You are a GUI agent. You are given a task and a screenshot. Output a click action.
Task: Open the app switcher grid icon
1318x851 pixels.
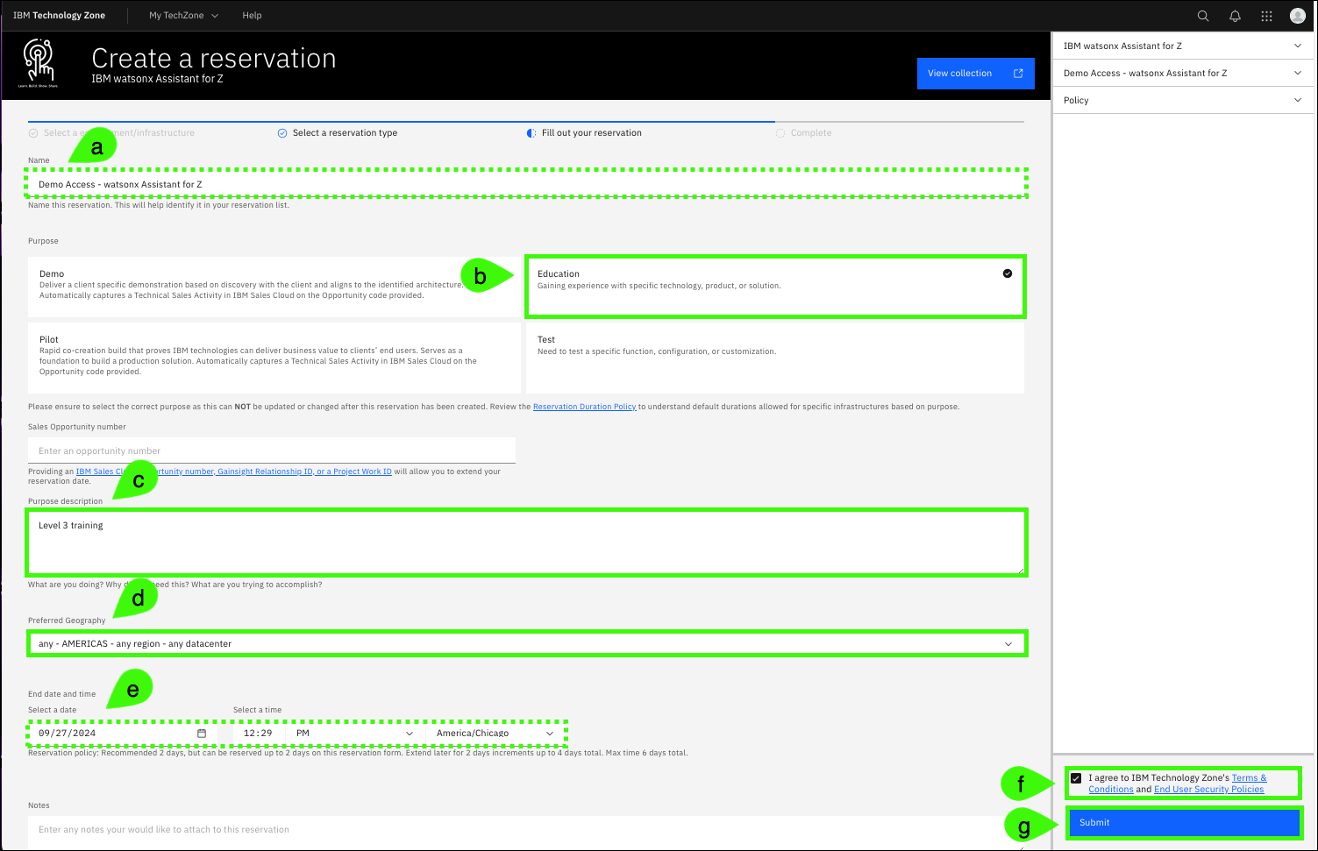[1266, 16]
